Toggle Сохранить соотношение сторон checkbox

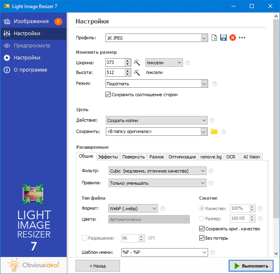pyautogui.click(x=108, y=95)
